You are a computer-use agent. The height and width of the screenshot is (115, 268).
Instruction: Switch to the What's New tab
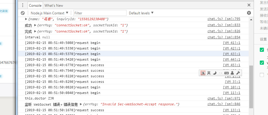(x=54, y=6)
